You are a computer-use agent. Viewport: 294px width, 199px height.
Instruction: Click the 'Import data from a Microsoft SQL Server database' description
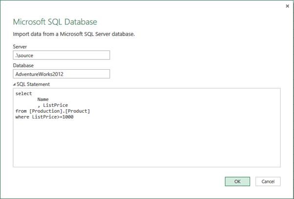74,34
